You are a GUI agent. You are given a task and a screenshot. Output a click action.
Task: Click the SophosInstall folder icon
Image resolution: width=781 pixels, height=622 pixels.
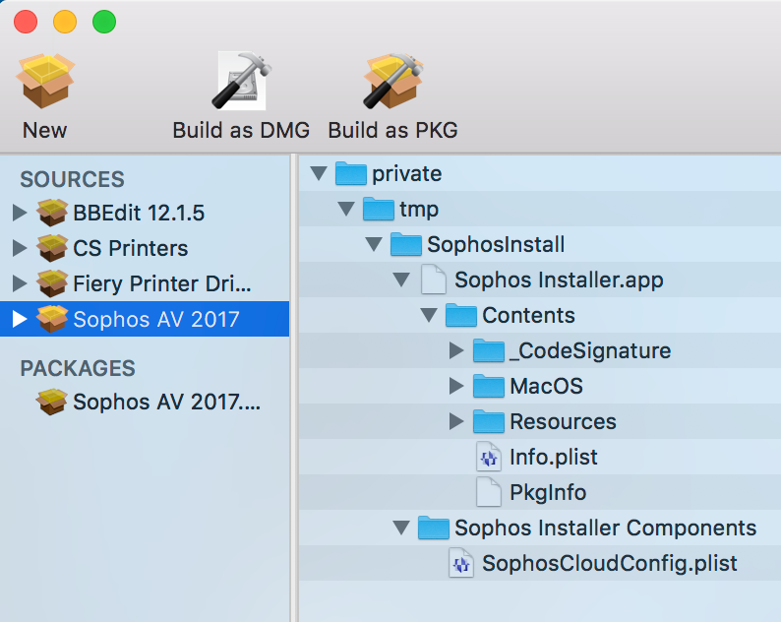[406, 244]
